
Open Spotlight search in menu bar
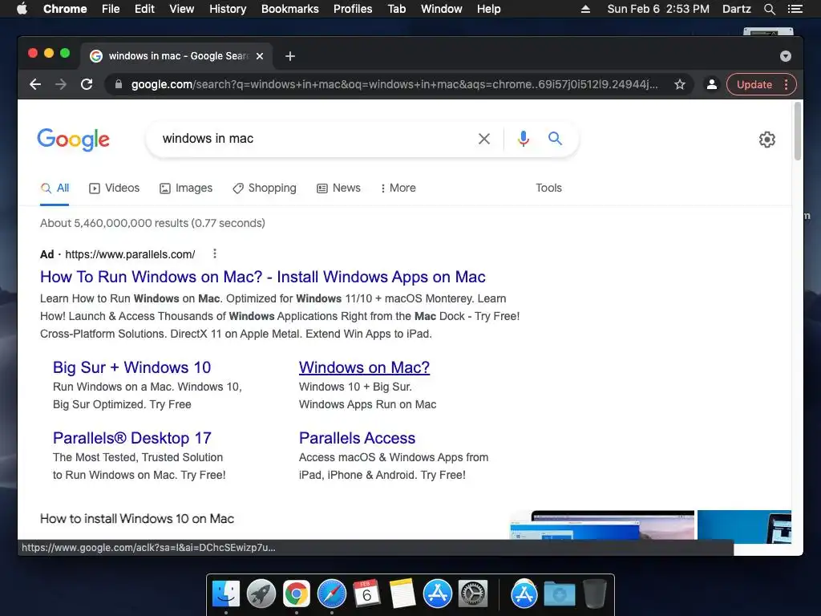click(x=769, y=9)
